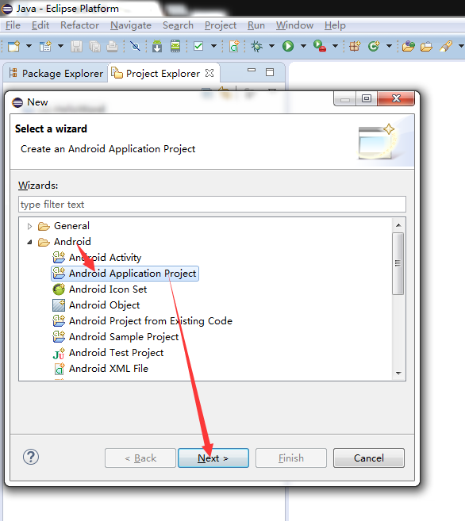Click the Save icon in toolbar
This screenshot has width=465, height=521.
[x=76, y=46]
